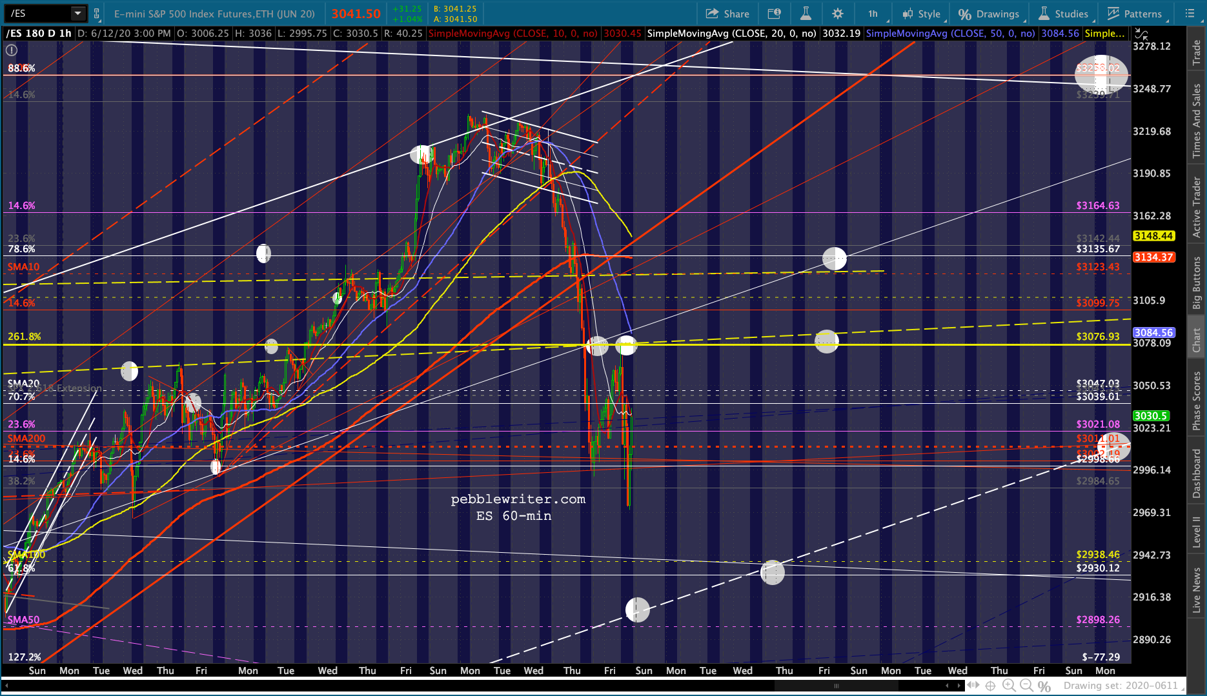The width and height of the screenshot is (1207, 696).
Task: Click the expand time axis icon
Action: tap(973, 686)
